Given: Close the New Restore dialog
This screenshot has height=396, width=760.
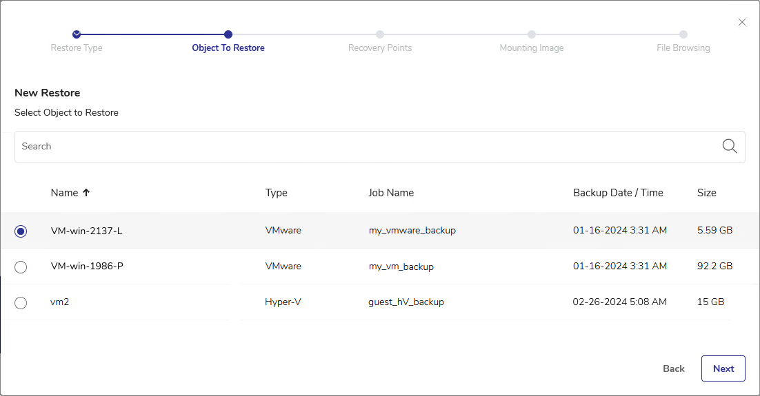Looking at the screenshot, I should coord(742,22).
